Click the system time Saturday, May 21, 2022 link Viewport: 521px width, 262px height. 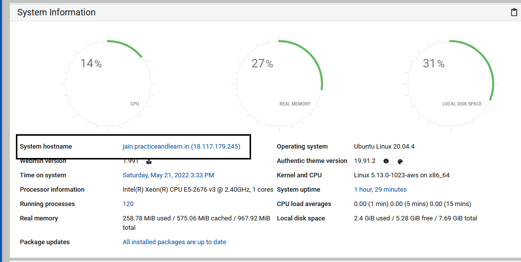point(168,175)
